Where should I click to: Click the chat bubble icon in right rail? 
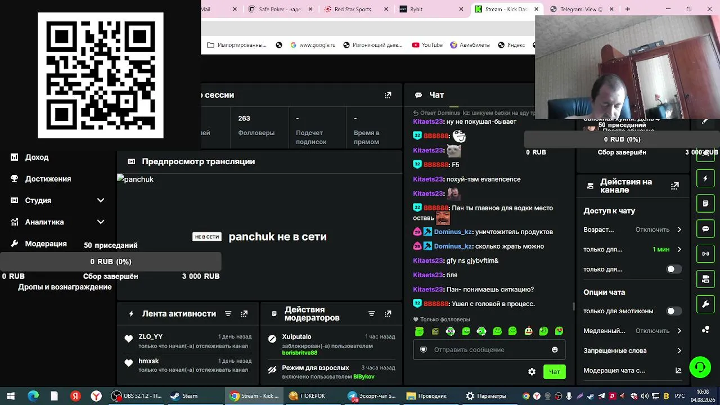click(x=705, y=229)
